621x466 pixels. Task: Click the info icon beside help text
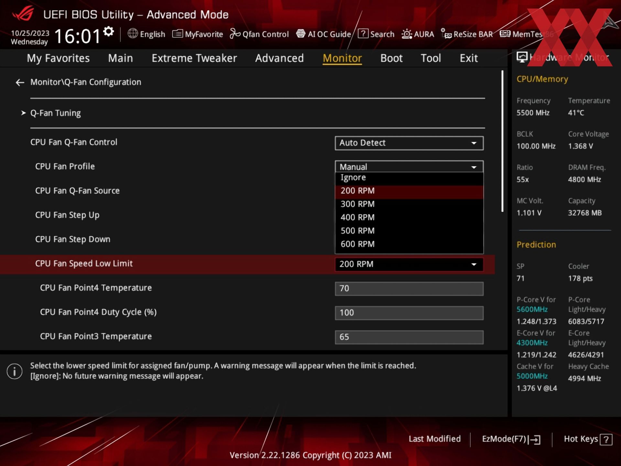pos(15,371)
